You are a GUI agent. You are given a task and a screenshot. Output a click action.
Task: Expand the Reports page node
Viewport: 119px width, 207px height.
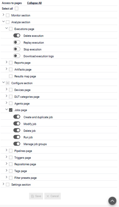pos(6,62)
